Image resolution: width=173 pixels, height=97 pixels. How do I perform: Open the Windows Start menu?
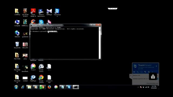click(16, 87)
